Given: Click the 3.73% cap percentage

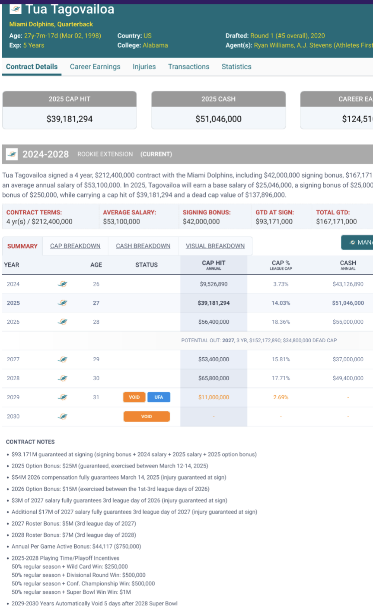Looking at the screenshot, I should coord(281,284).
